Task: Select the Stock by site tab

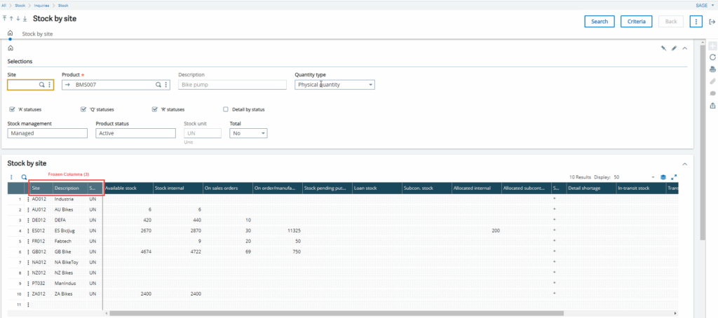Action: coord(37,34)
